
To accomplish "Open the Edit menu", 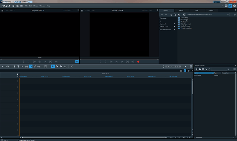I will [x=31, y=6].
